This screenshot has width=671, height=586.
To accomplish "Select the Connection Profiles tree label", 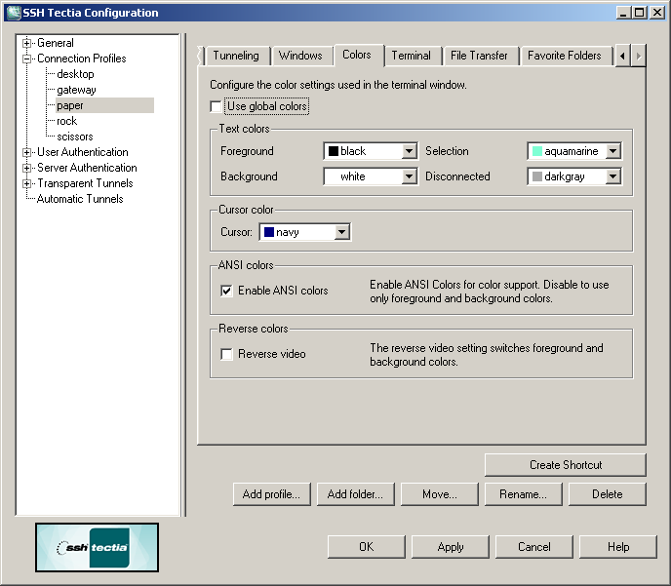I will point(82,59).
